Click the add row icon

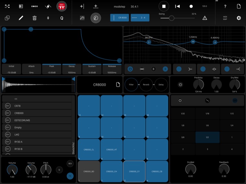(96, 6)
